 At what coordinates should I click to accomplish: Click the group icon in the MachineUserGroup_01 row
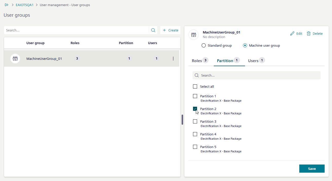coord(15,59)
